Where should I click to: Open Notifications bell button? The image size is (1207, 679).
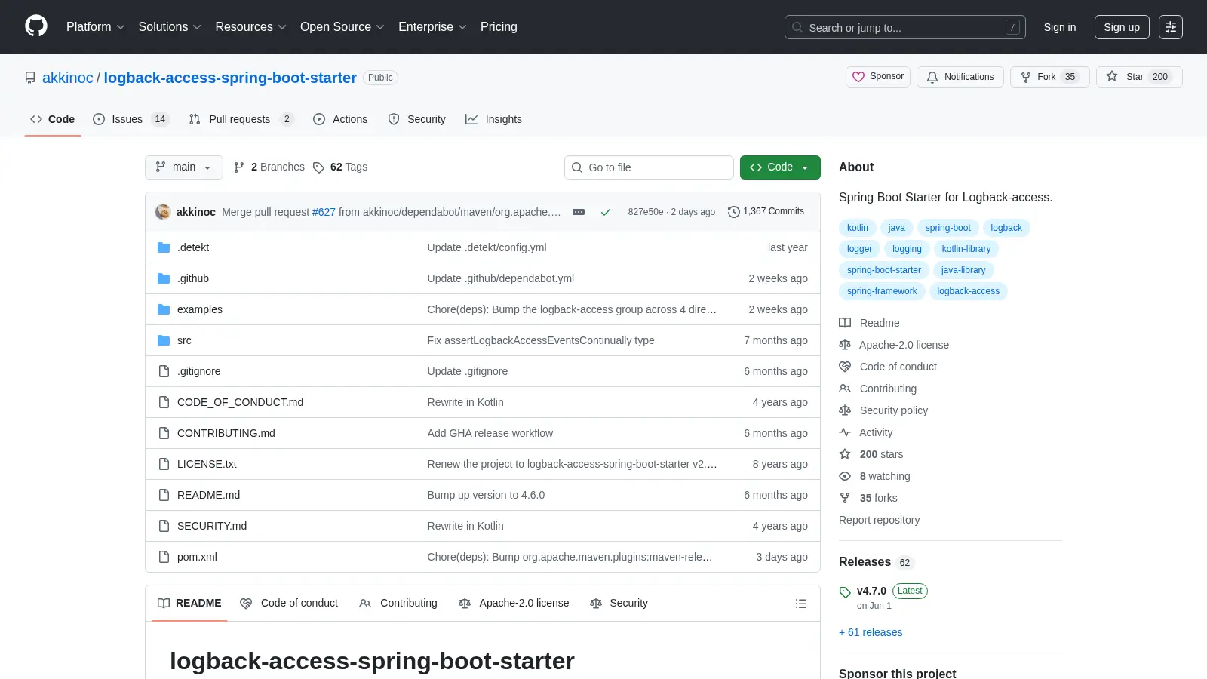[x=960, y=77]
